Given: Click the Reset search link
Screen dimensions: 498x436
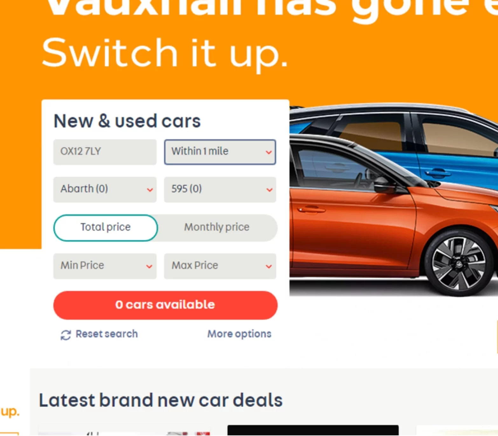Looking at the screenshot, I should point(107,334).
